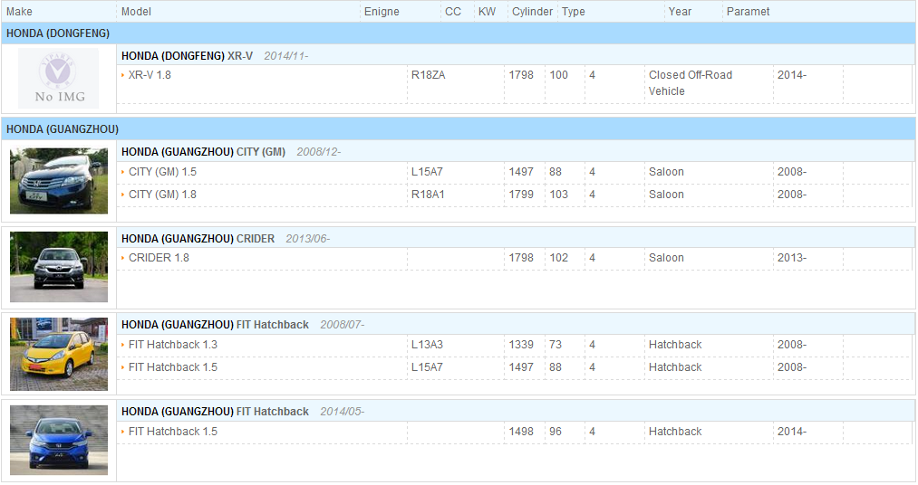Screen dimensions: 918x485
Task: Click the HONDA (GUANGZHOU) make header
Action: 62,129
